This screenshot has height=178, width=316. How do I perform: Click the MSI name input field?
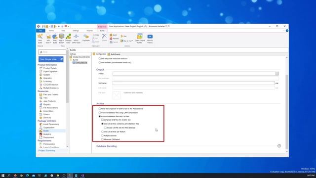click(x=194, y=83)
